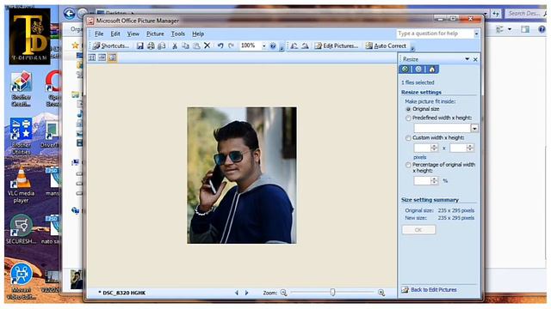The height and width of the screenshot is (309, 551).
Task: Go to the previous picture arrow
Action: (237, 293)
